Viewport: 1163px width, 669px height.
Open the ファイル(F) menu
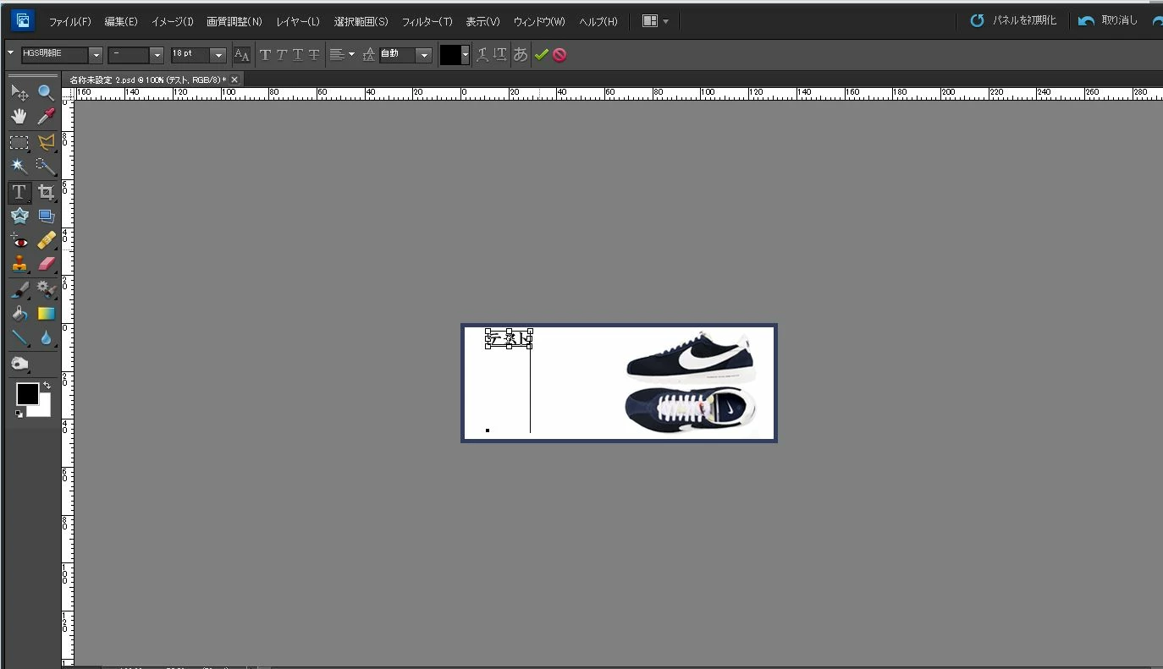[x=69, y=21]
